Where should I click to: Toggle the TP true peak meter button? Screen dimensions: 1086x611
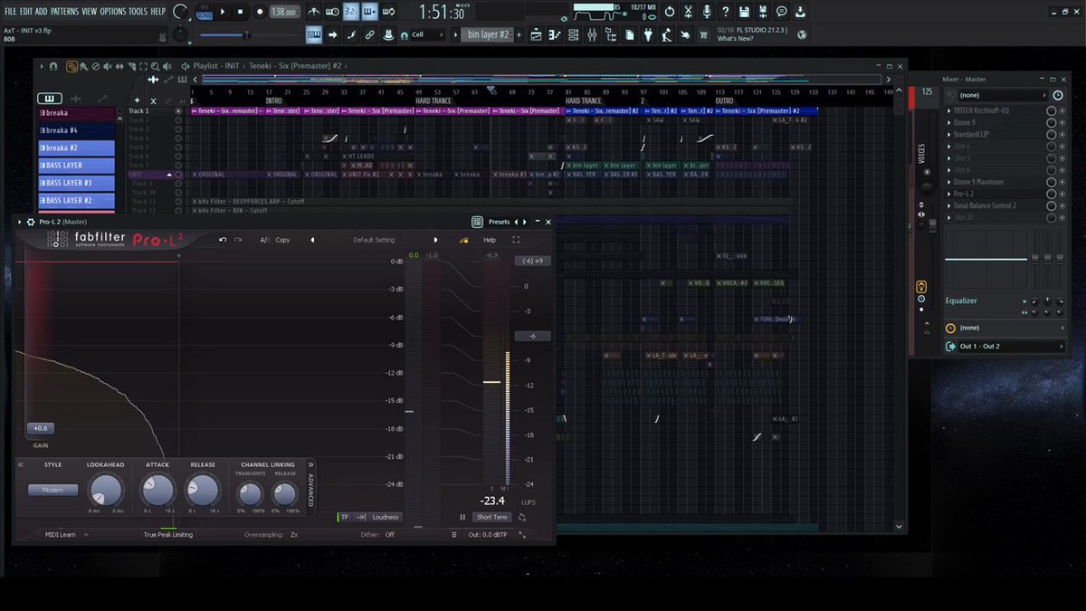344,517
